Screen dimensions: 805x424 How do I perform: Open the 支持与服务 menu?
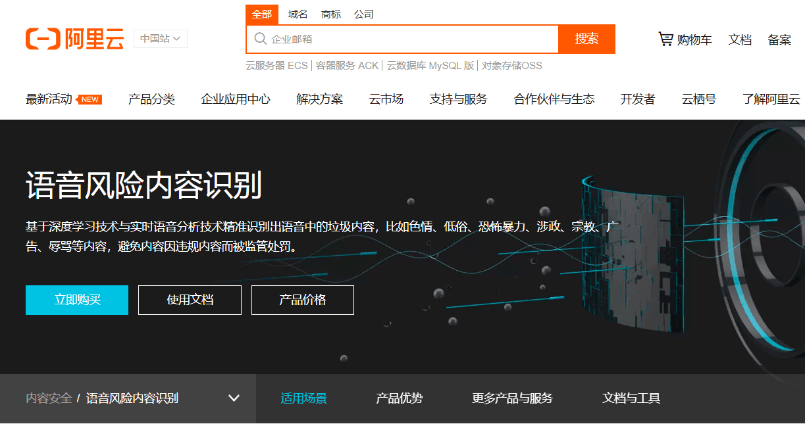tap(459, 99)
